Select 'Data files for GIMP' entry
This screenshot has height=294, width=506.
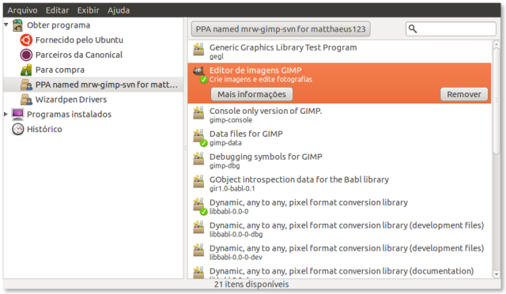click(x=339, y=138)
